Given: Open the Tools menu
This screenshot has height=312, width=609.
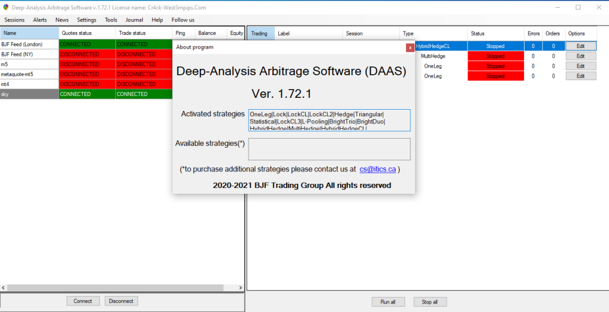Looking at the screenshot, I should coord(111,20).
